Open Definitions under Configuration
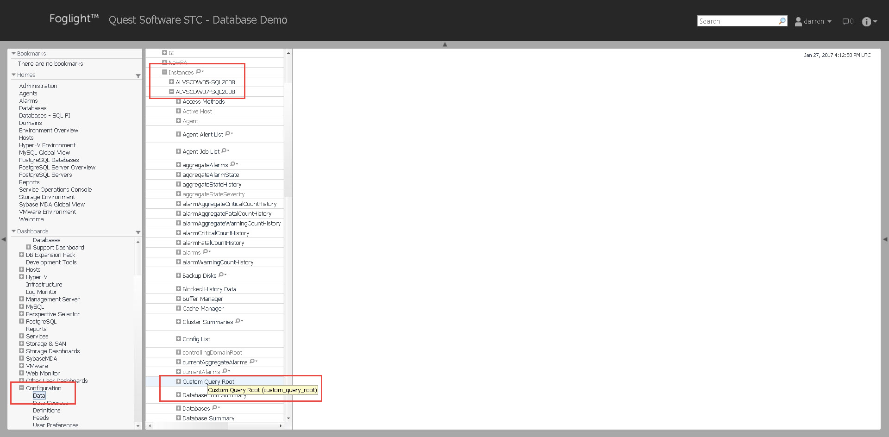This screenshot has height=437, width=889. [46, 411]
